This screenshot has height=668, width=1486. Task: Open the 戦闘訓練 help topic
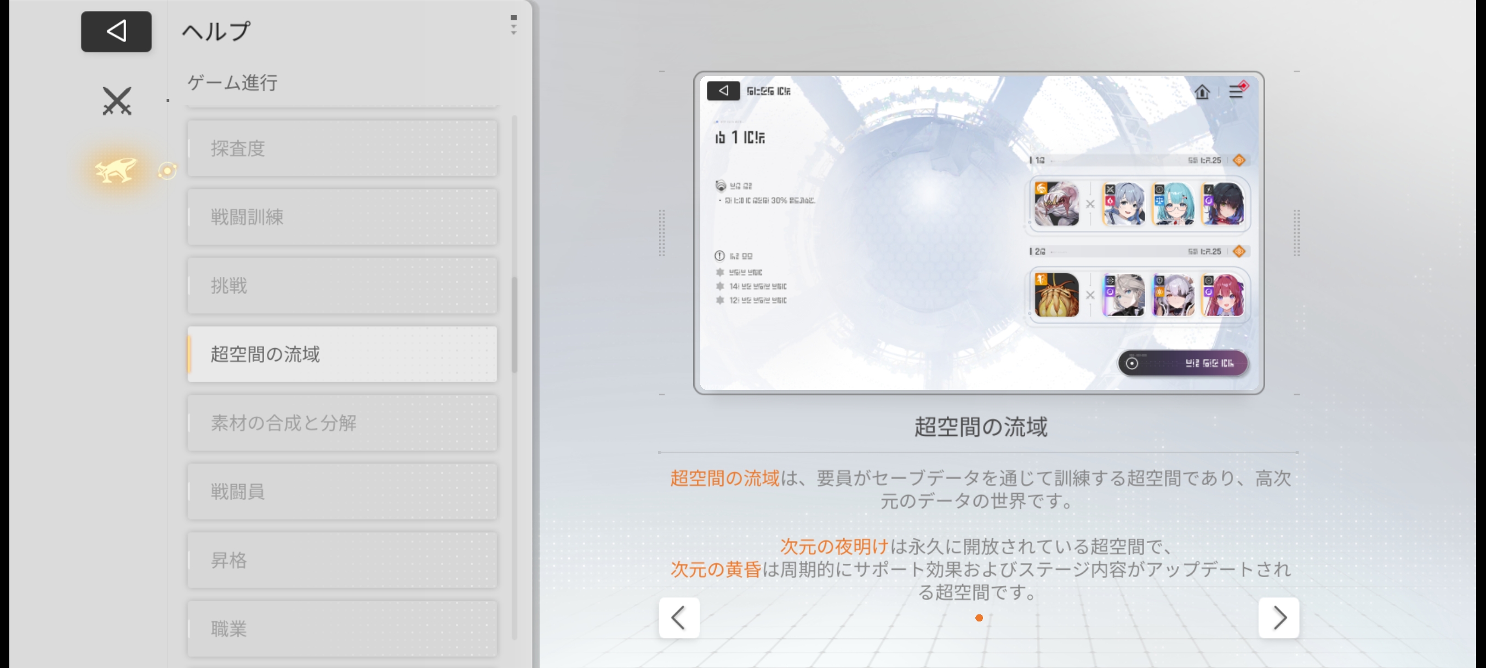tap(342, 217)
